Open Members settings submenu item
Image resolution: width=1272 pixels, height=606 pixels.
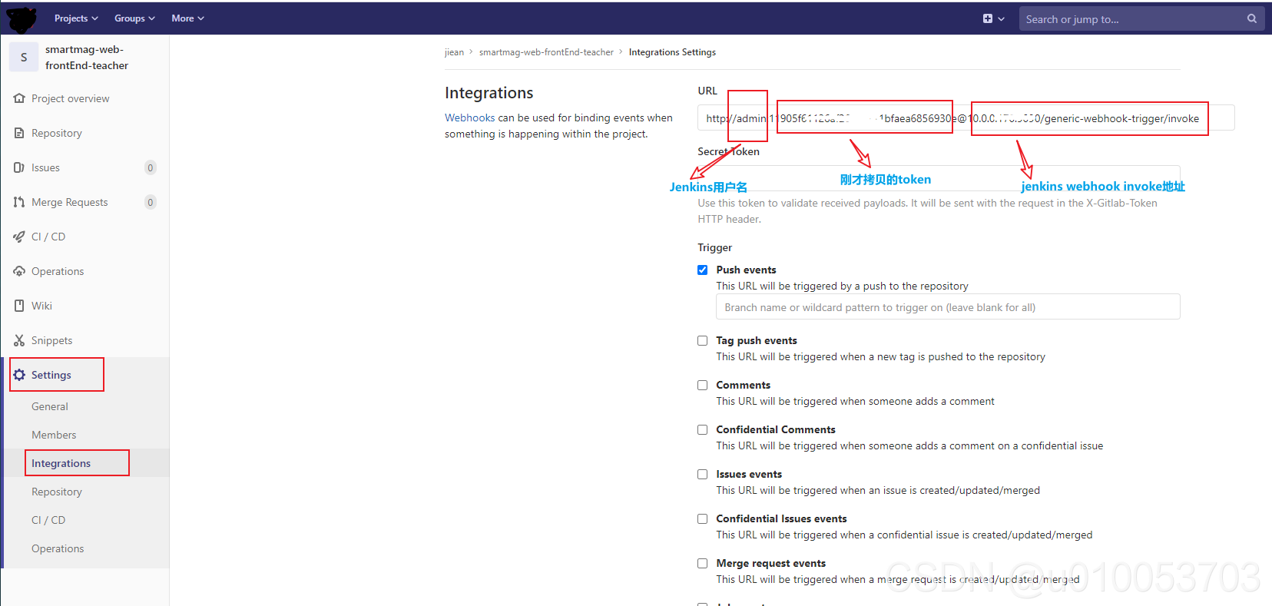coord(54,435)
